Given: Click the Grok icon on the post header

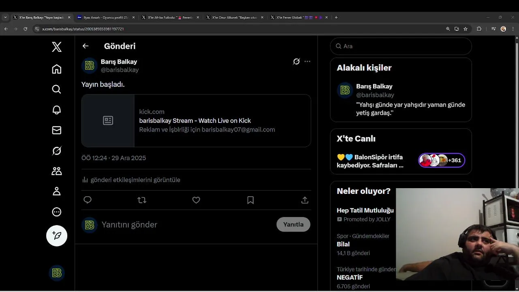Looking at the screenshot, I should click(x=296, y=62).
